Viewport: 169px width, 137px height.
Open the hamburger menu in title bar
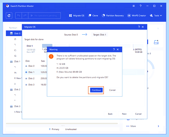point(134,6)
